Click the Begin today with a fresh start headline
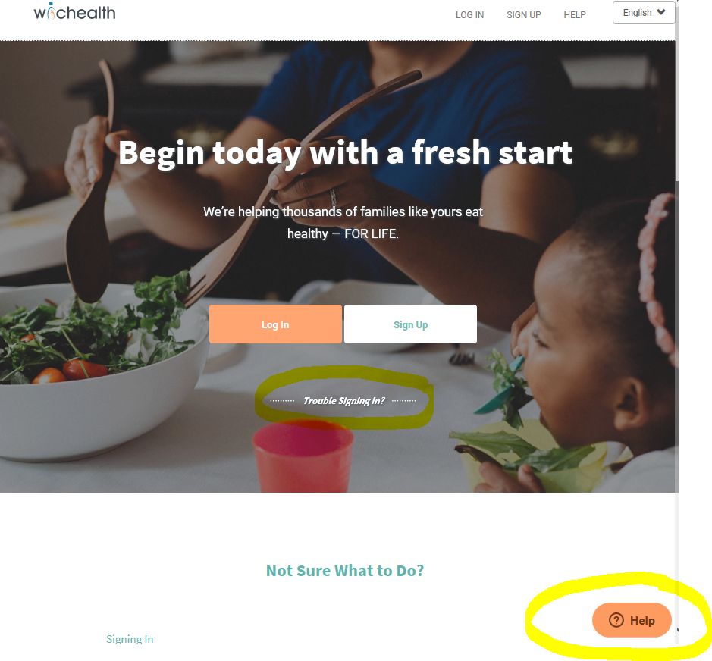This screenshot has height=661, width=712. 345,152
